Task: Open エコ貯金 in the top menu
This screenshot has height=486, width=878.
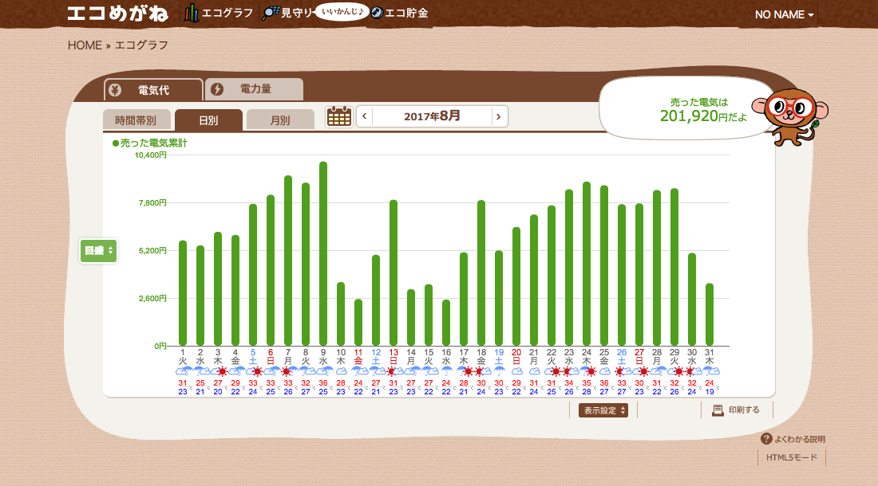Action: (406, 13)
